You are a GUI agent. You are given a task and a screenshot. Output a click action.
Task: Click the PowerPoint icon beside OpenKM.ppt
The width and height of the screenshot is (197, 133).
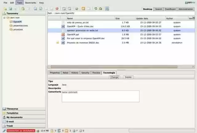pyautogui.click(x=63, y=34)
